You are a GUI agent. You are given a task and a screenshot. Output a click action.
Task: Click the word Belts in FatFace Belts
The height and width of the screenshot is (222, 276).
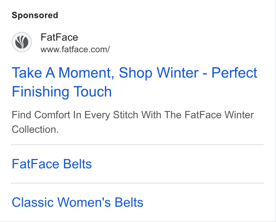[78, 164]
